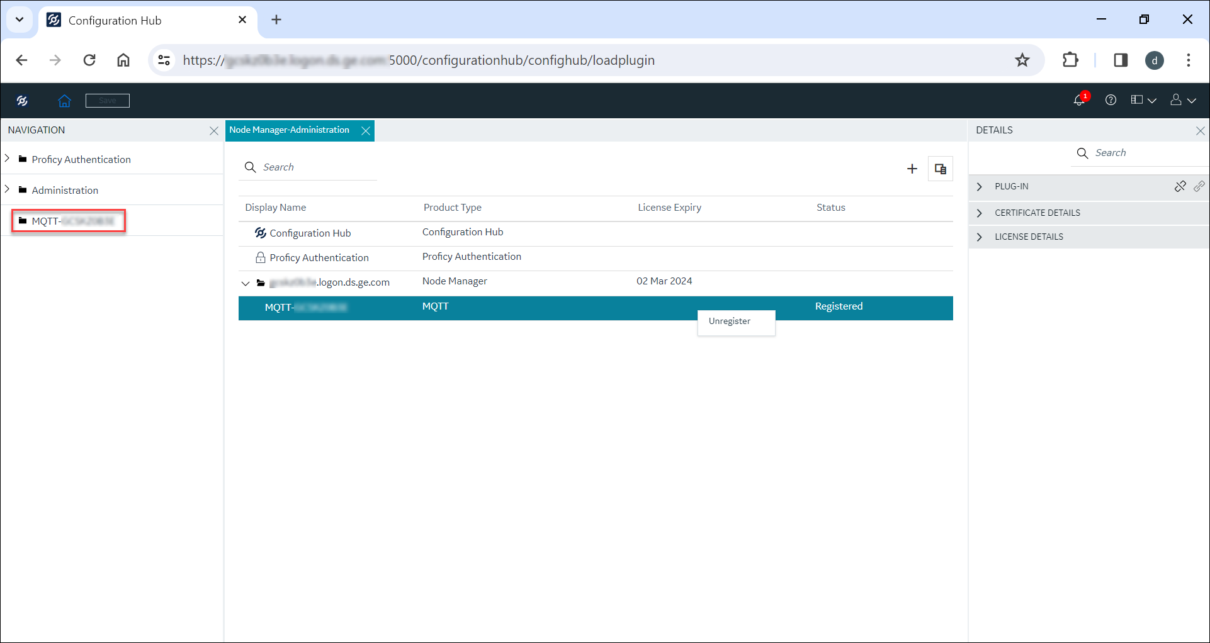1210x643 pixels.
Task: Click the node view icon beside plus
Action: click(941, 169)
